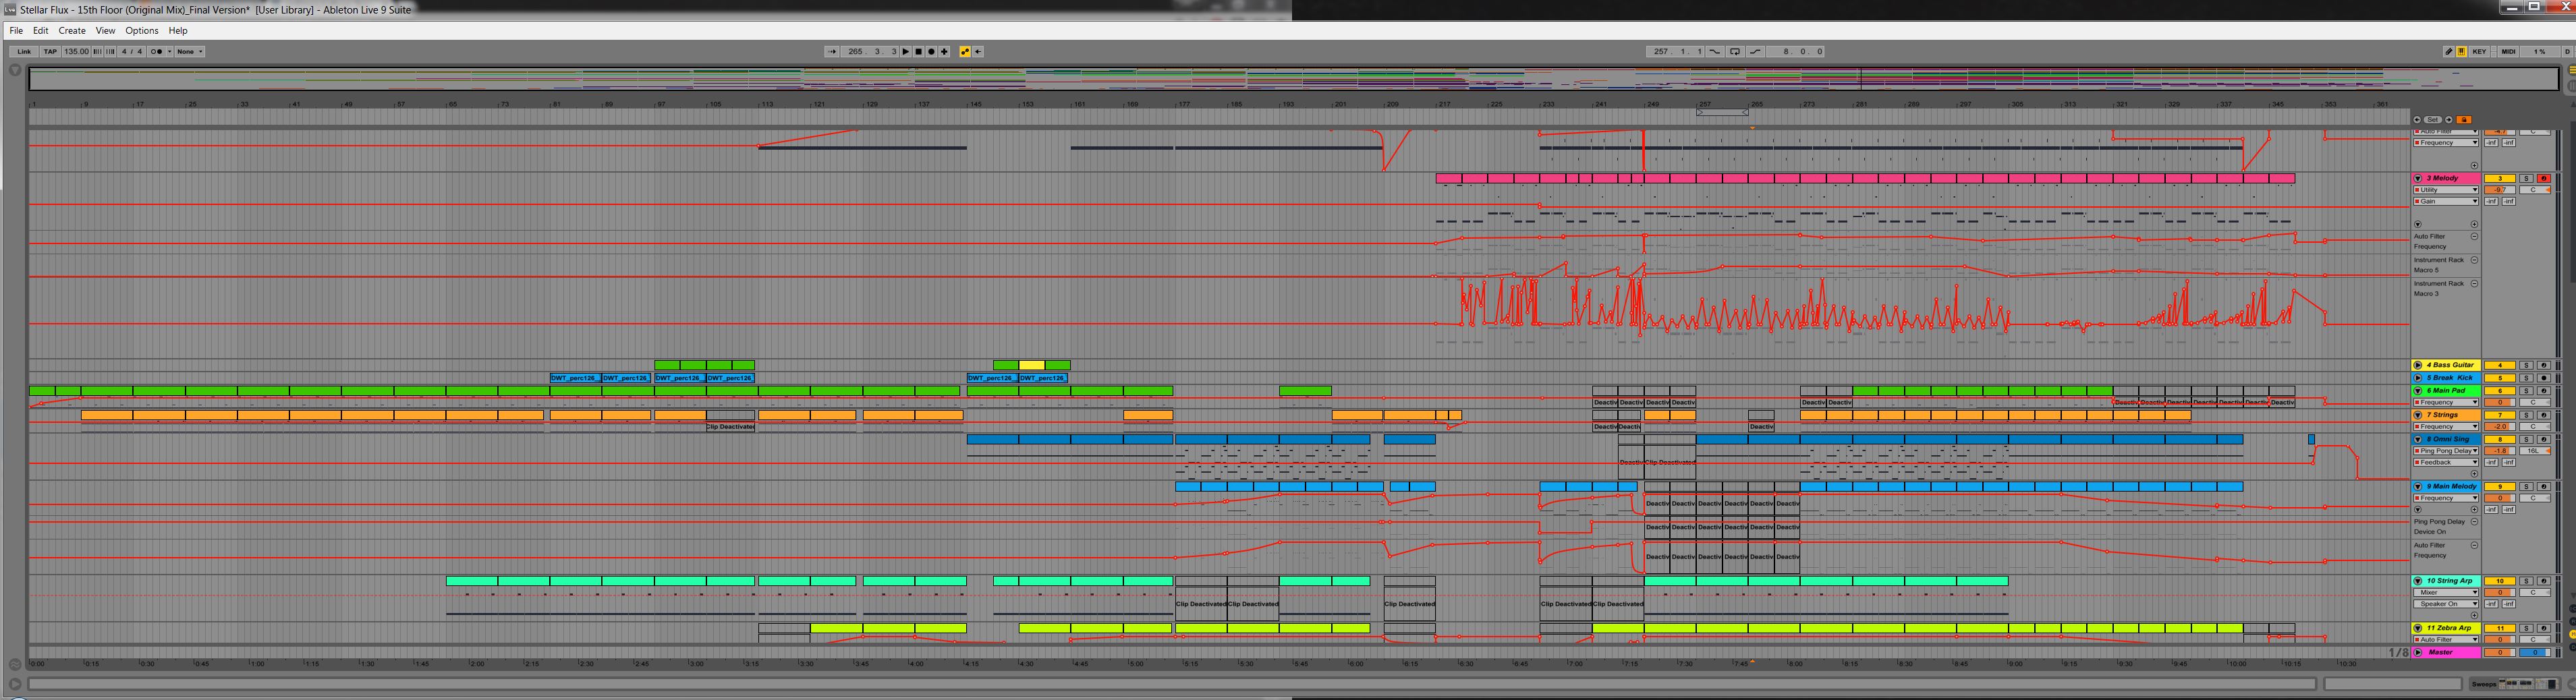Open the Utility device chooser on Melody
This screenshot has width=2576, height=700.
(2447, 190)
